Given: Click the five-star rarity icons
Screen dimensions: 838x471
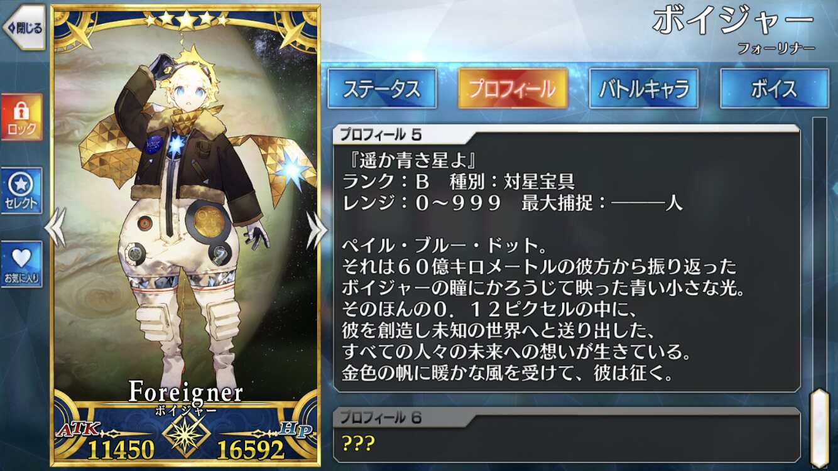Looking at the screenshot, I should point(186,19).
